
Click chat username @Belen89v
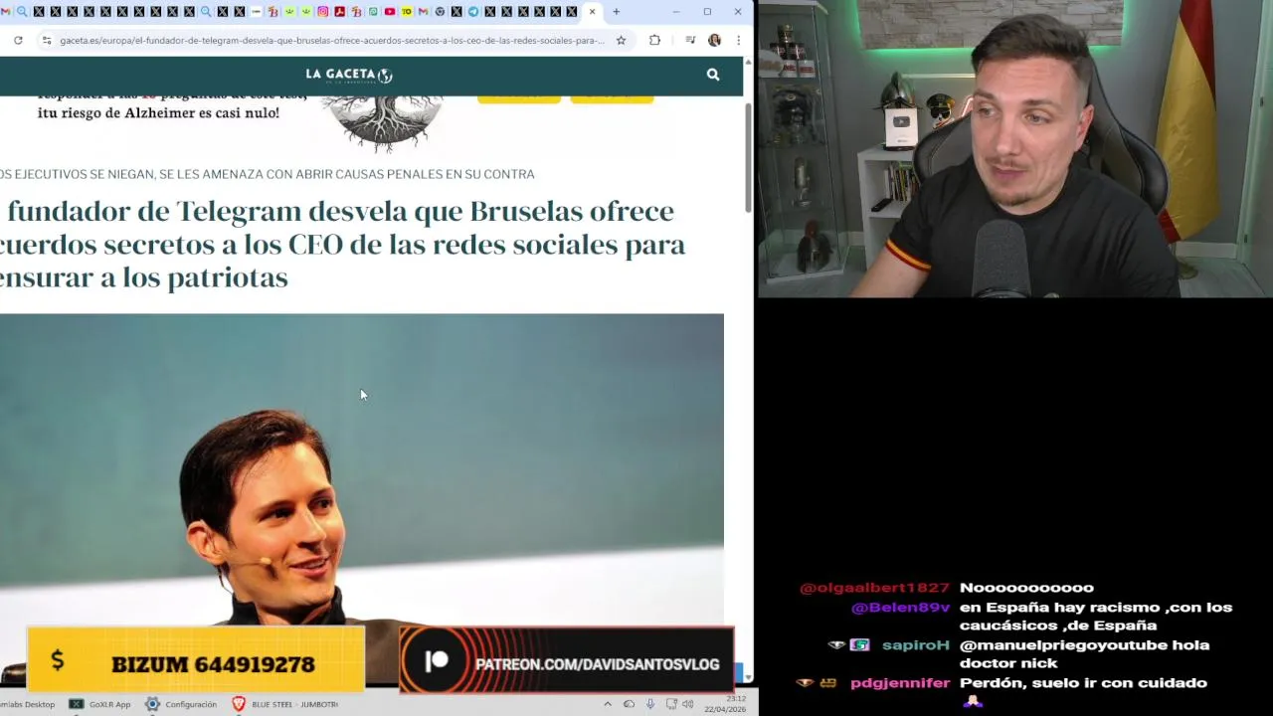pos(900,608)
